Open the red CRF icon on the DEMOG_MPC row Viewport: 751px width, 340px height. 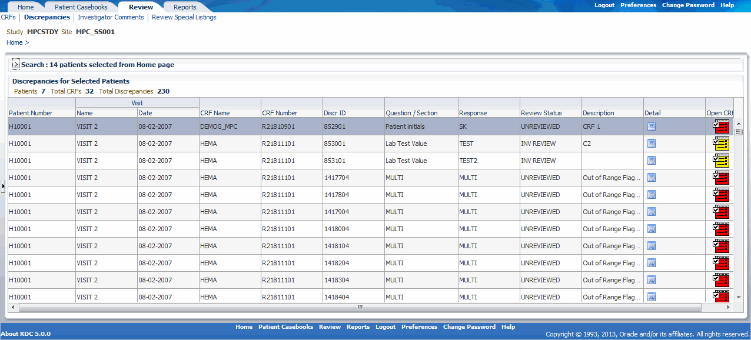point(720,126)
